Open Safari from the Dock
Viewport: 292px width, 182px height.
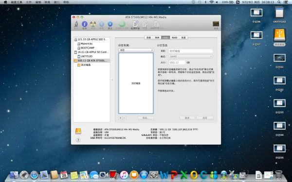pos(34,175)
